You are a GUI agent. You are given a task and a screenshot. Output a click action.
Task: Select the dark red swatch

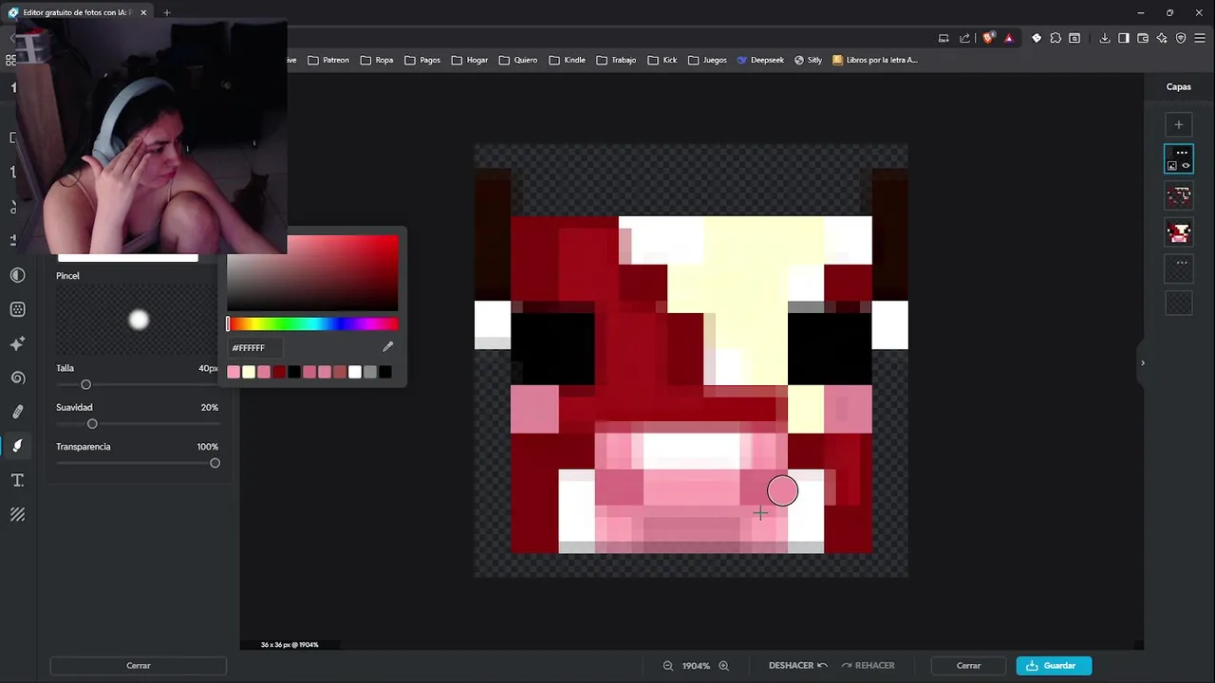point(279,372)
